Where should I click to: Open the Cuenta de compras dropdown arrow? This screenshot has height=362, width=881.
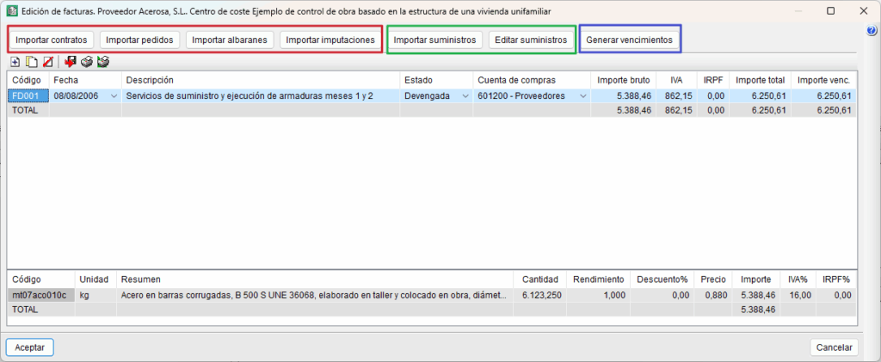coord(582,96)
